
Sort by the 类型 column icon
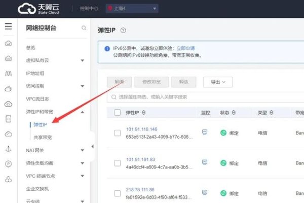coord(272,113)
